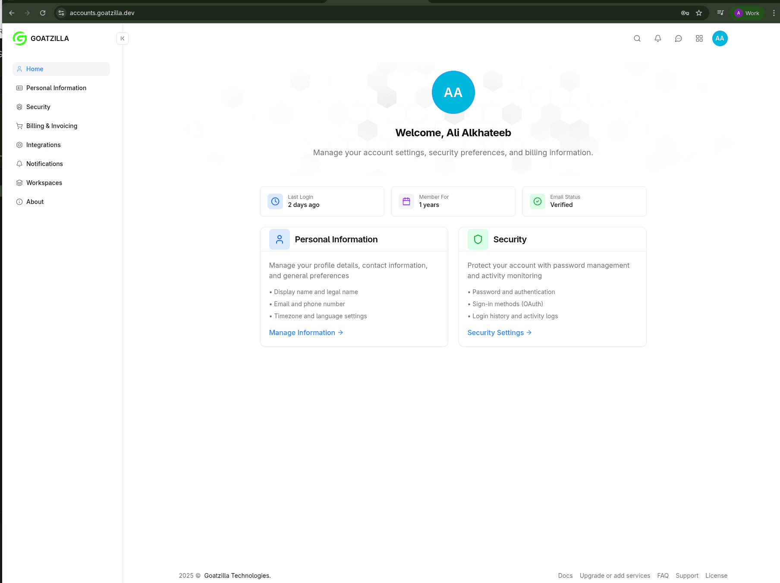Open Workspaces from the sidebar
Screen dimensions: 780x583
44,183
